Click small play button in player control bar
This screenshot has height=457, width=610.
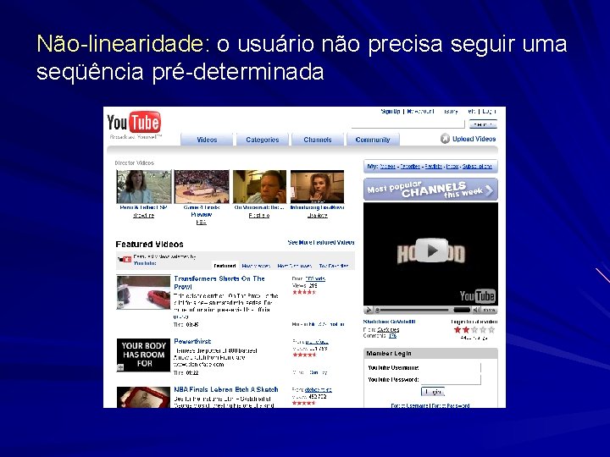pos(368,310)
